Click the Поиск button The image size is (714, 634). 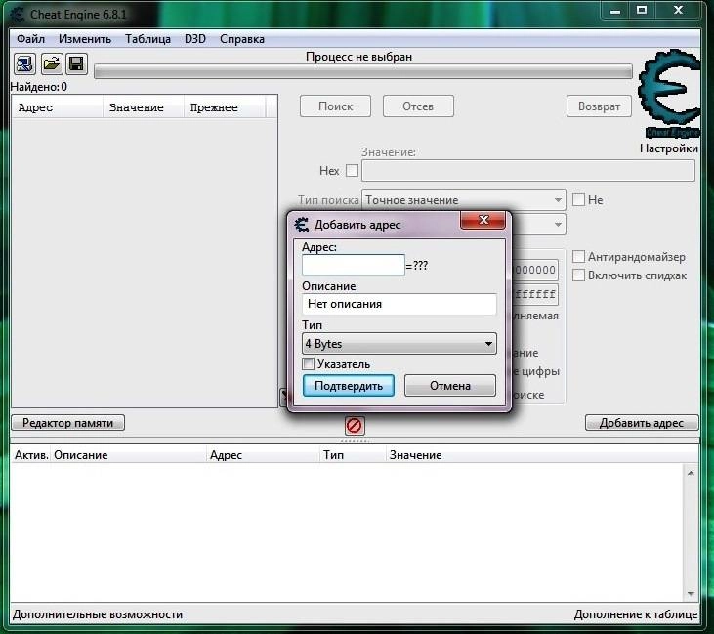tap(335, 106)
